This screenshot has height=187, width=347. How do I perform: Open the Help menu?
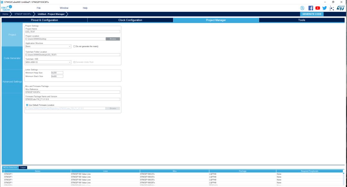pyautogui.click(x=85, y=8)
